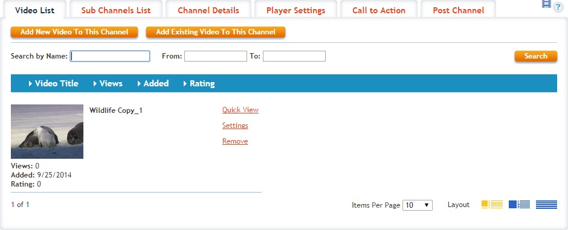Open the help question mark icon
The image size is (568, 230).
pyautogui.click(x=558, y=8)
